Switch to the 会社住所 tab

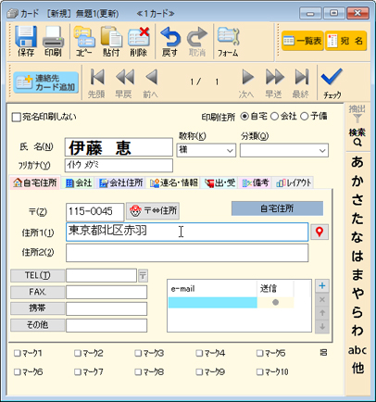coord(121,182)
